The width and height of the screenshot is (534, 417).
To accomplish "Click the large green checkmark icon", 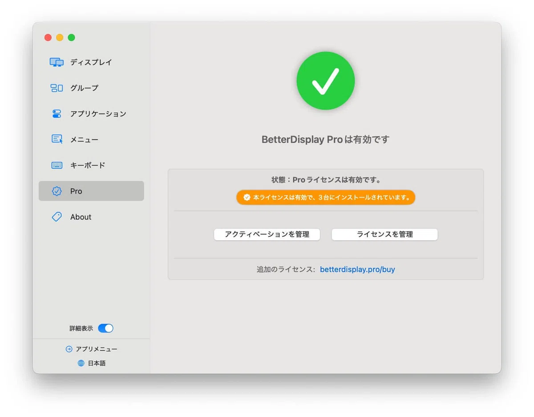I will click(x=326, y=81).
